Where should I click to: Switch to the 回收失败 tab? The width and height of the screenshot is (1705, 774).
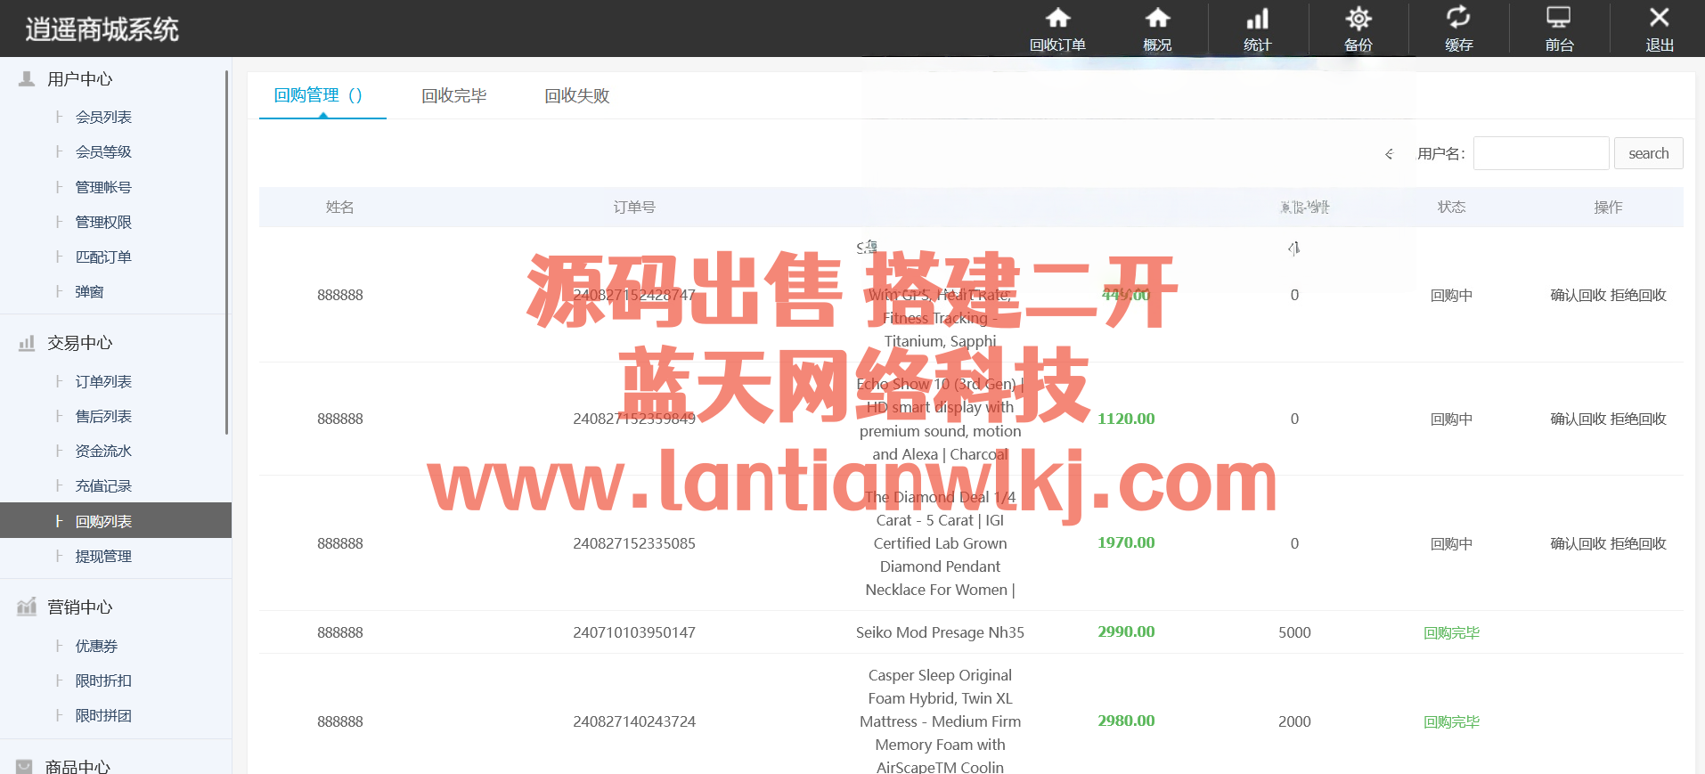(x=576, y=95)
